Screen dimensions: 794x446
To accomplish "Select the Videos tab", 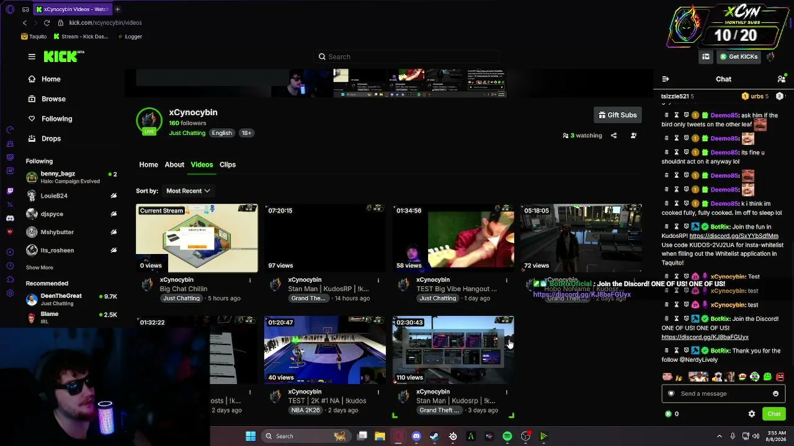I will click(x=202, y=165).
